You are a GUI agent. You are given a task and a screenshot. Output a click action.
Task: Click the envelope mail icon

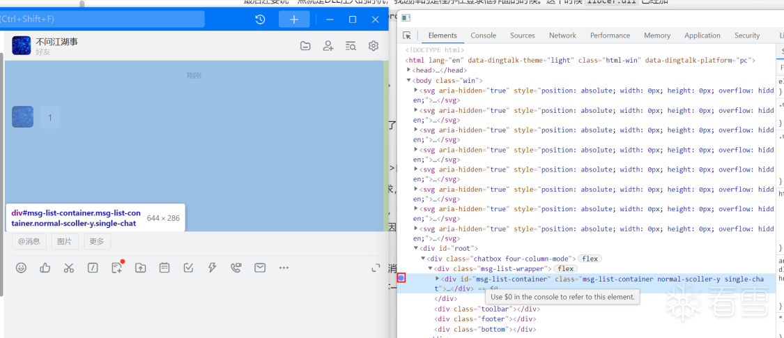[x=260, y=268]
